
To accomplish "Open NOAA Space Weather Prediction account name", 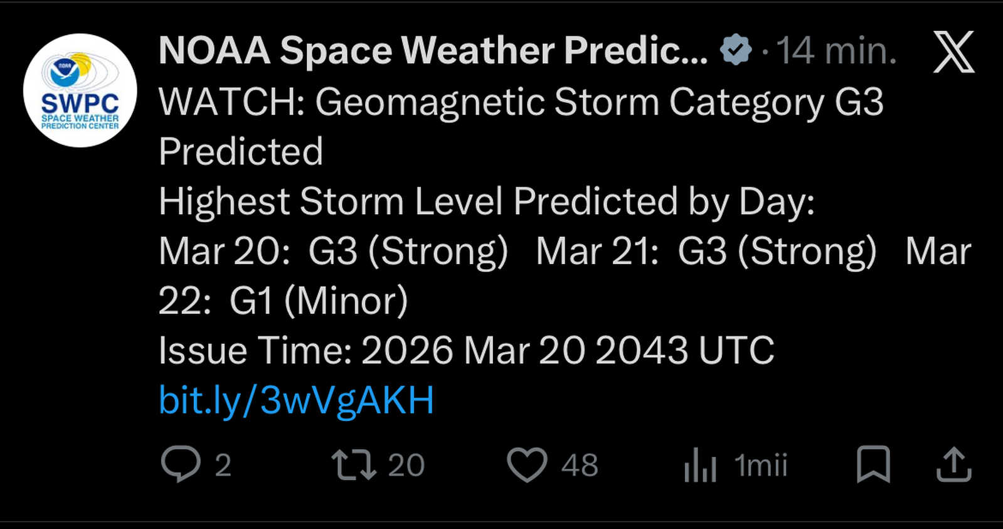I will coord(433,50).
